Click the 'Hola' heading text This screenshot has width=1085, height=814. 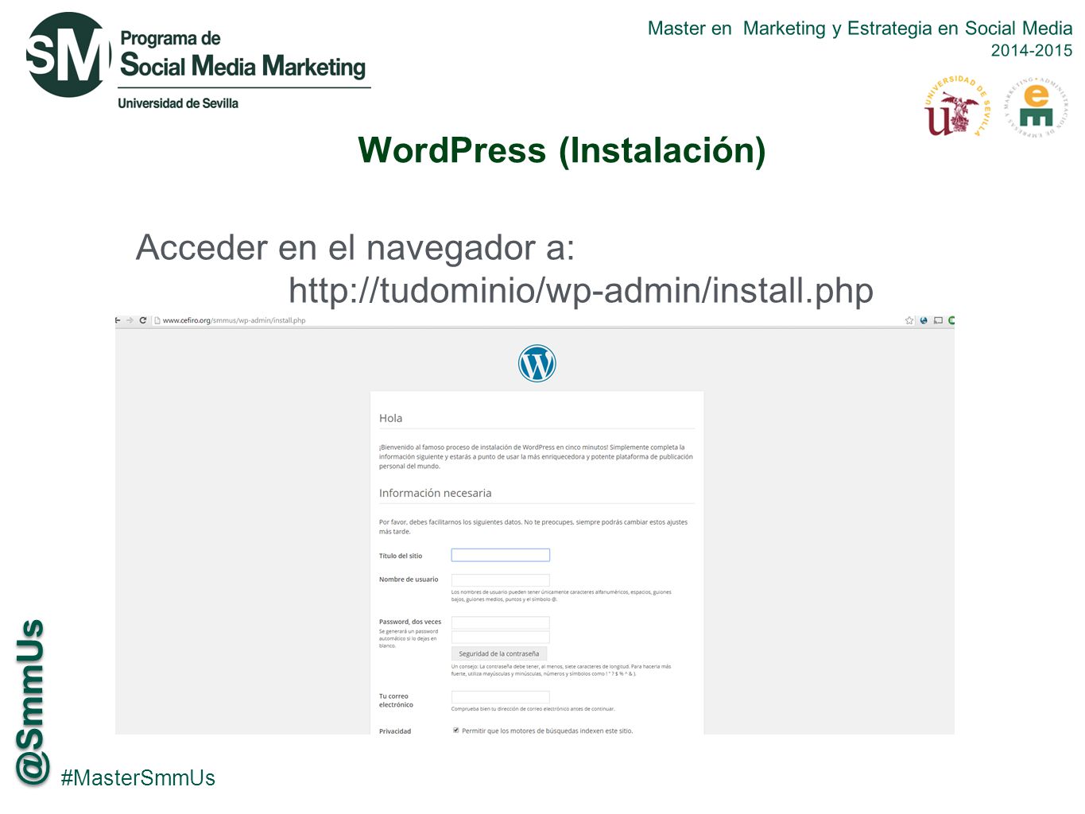[x=390, y=418]
